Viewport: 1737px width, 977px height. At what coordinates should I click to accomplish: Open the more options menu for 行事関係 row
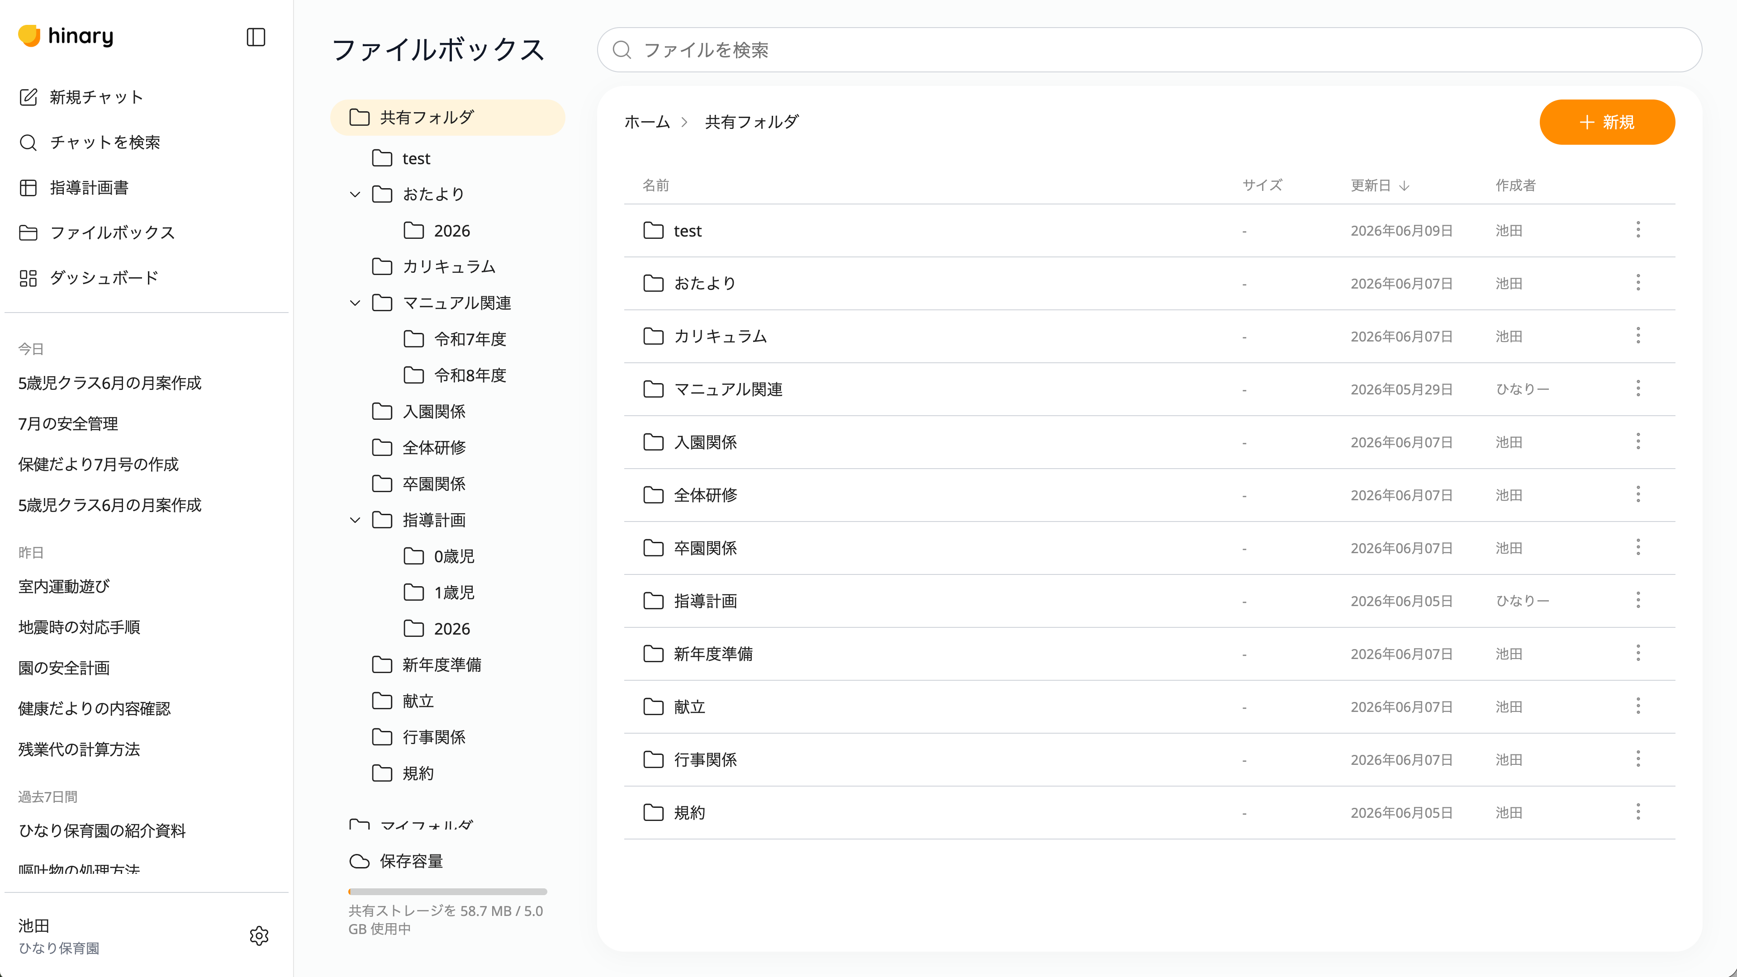tap(1638, 759)
